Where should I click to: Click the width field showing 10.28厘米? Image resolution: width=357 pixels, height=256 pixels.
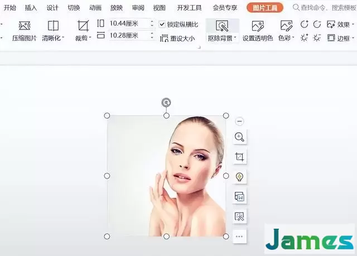pyautogui.click(x=129, y=36)
